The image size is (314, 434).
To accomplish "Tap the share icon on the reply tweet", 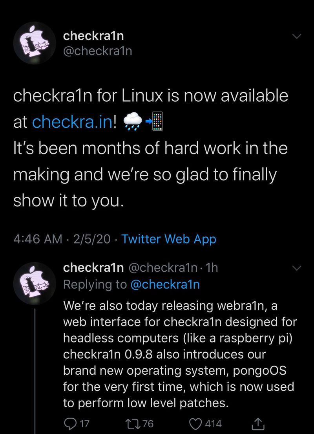I will click(258, 423).
